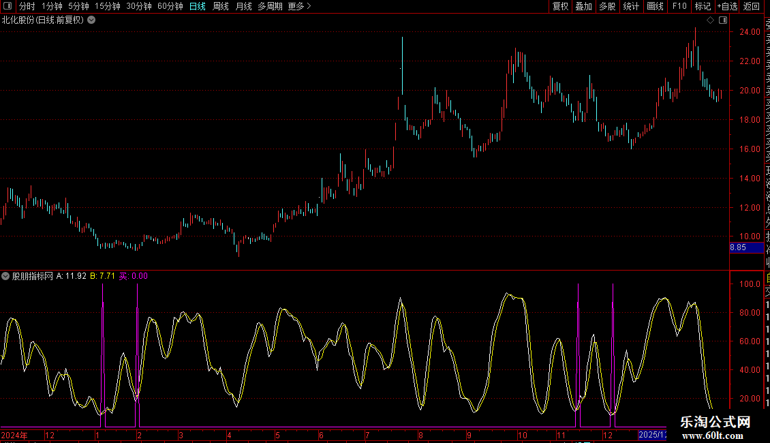This screenshot has height=443, width=770.
Task: Switch to 周线 weekly chart
Action: tap(221, 6)
